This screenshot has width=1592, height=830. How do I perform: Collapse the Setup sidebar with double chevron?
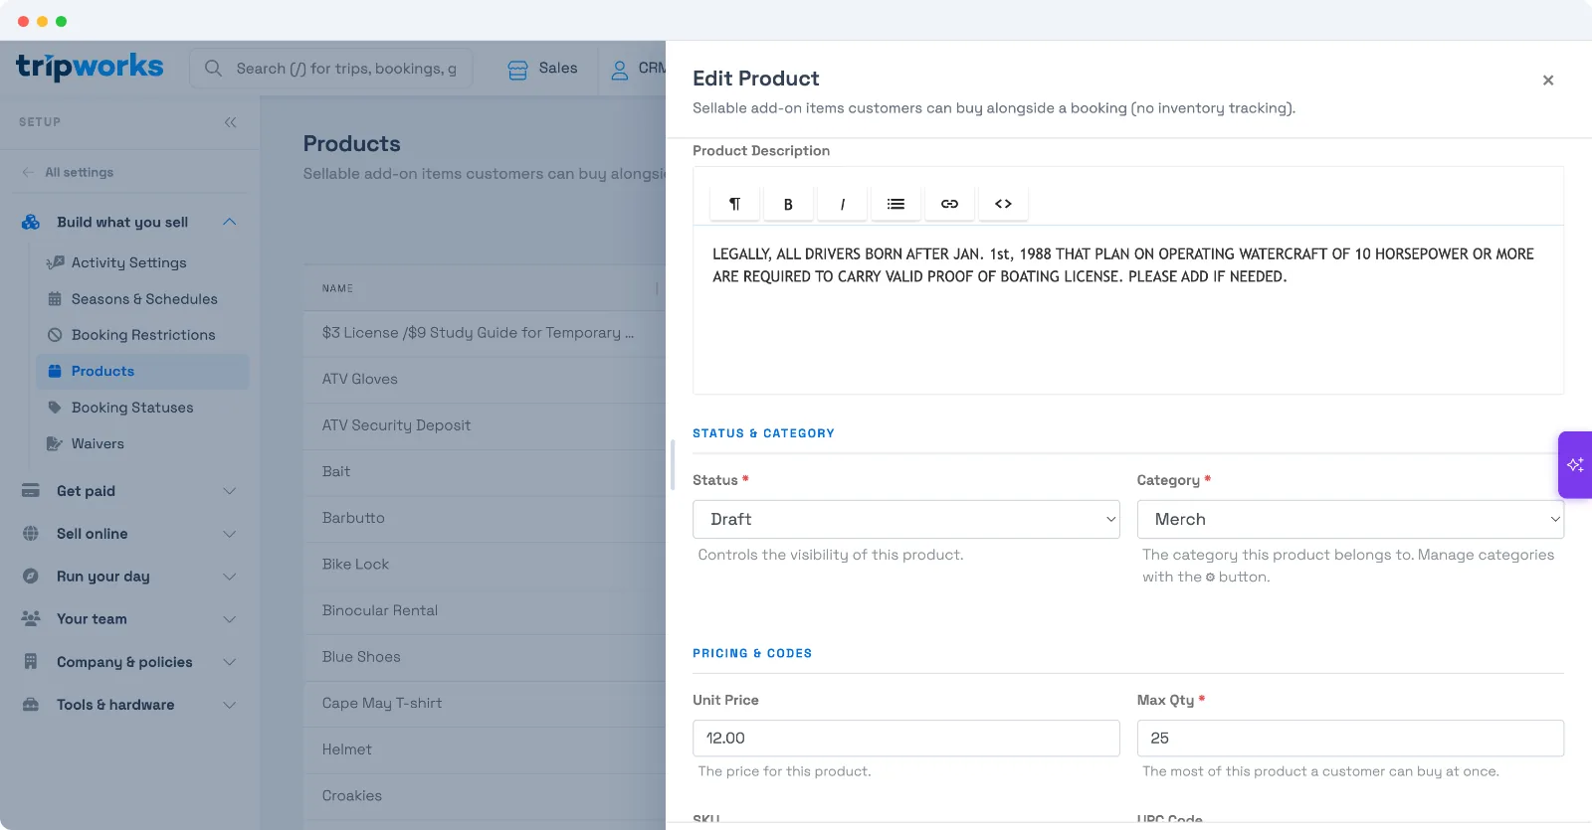coord(230,122)
